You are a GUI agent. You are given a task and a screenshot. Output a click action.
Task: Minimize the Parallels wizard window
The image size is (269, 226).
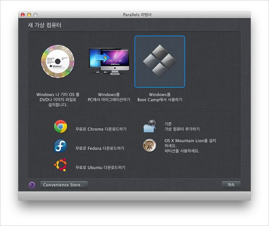[29, 15]
